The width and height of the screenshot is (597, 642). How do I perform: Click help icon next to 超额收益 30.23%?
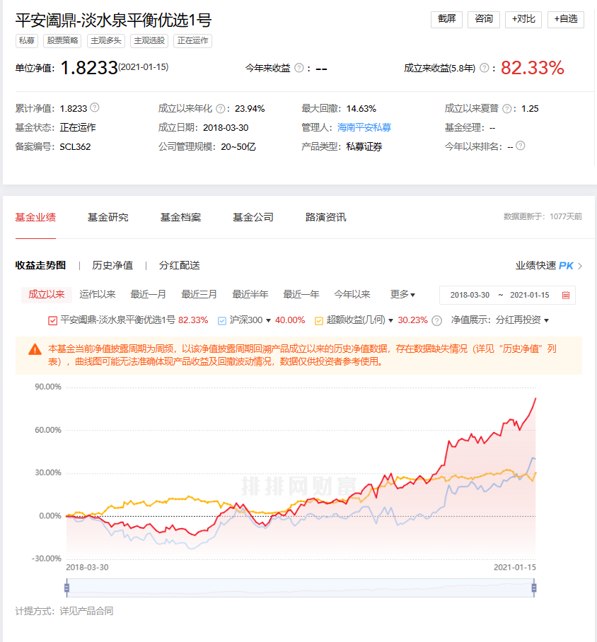437,320
